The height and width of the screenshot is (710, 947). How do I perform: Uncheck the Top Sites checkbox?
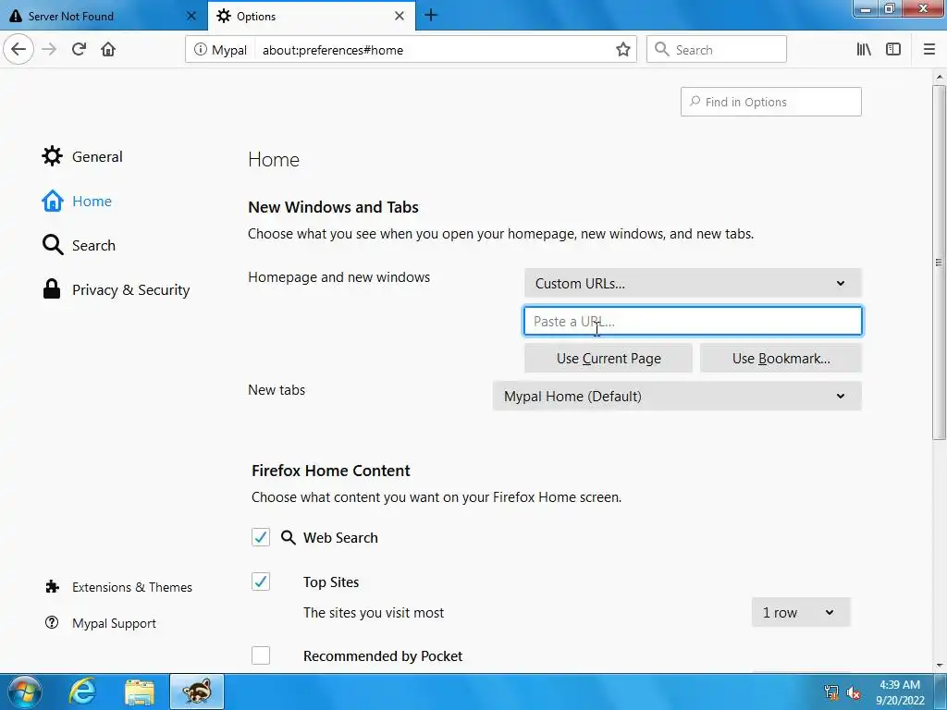tap(261, 581)
